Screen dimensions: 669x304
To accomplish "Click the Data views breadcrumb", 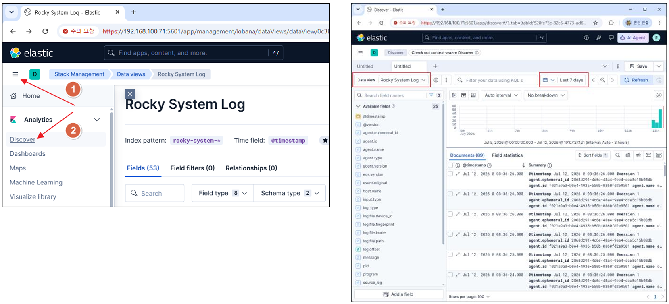I will click(x=131, y=74).
